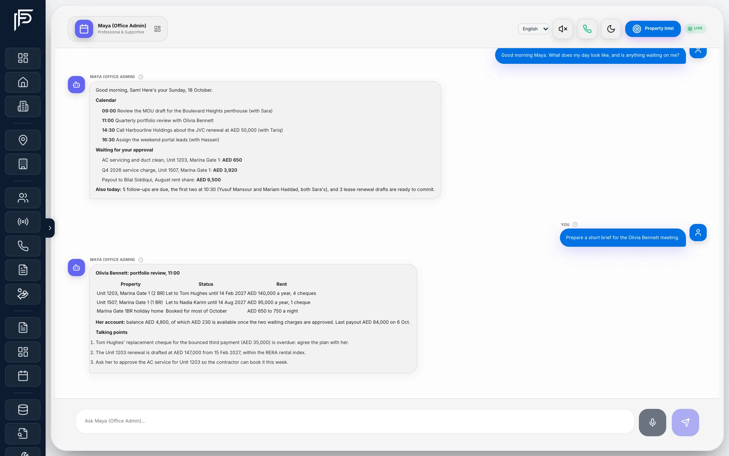
Task: Open the broadcast signal sidebar icon
Action: pyautogui.click(x=23, y=222)
